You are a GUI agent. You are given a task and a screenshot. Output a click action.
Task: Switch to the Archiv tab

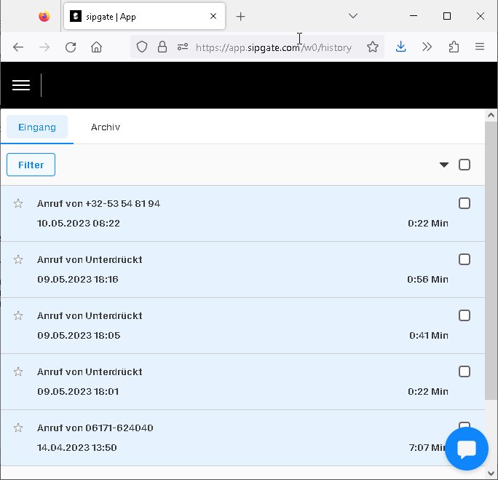[x=106, y=127]
